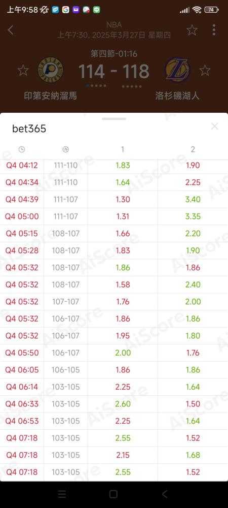Tap the sheet handle bar above bet365
The image size is (228, 508).
(x=114, y=119)
